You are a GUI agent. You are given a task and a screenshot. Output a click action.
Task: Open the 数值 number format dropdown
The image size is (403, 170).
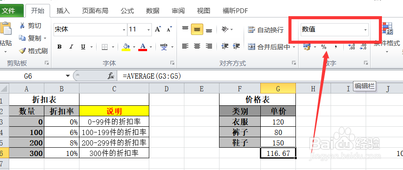point(365,30)
